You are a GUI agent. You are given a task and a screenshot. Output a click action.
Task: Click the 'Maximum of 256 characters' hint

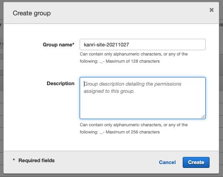tap(133, 132)
